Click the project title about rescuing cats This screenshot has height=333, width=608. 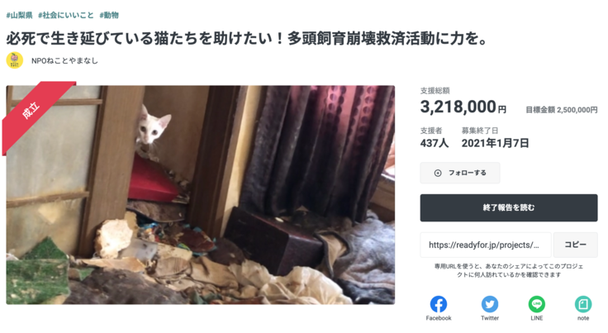pos(247,38)
